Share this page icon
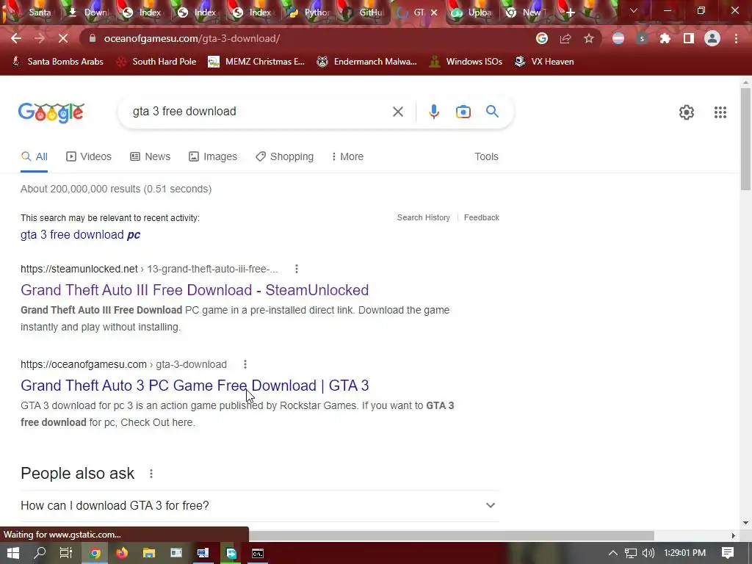 click(x=565, y=38)
